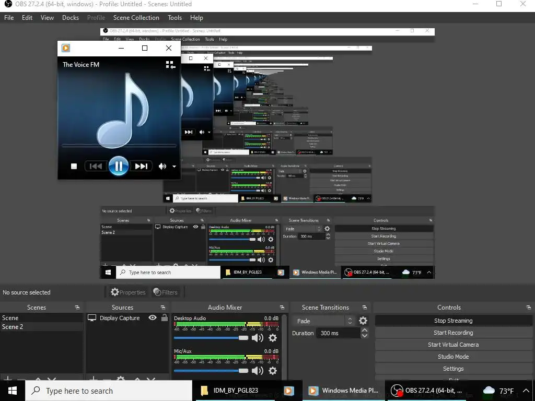Image resolution: width=535 pixels, height=401 pixels.
Task: Click 'The Voice FM' title in Media Player
Action: pos(81,64)
